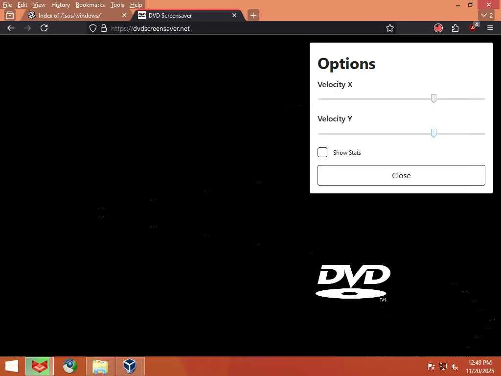Image resolution: width=501 pixels, height=376 pixels.
Task: Open the globe browser icon in taskbar
Action: [70, 366]
